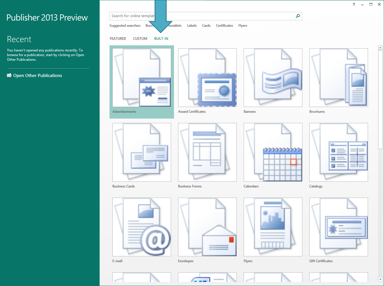Click the search magnifier button

point(298,16)
